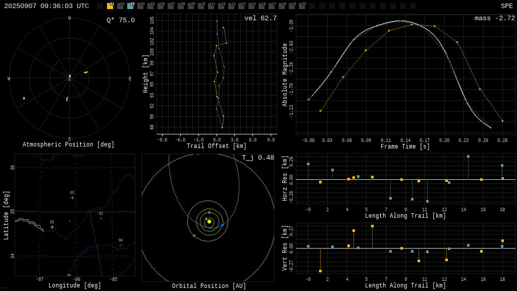Viewport: 517px width, 291px height.
Task: Click the SPE label in top right
Action: click(506, 6)
